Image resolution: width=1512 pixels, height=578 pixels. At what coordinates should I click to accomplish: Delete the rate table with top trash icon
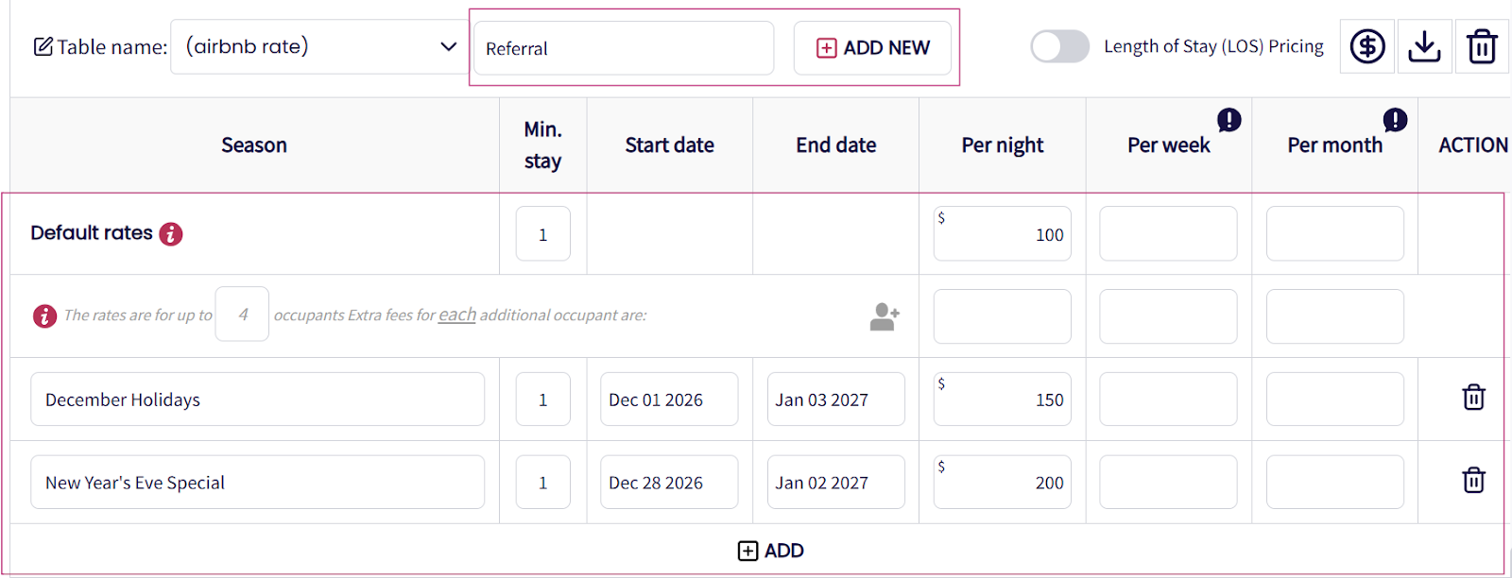(1481, 46)
